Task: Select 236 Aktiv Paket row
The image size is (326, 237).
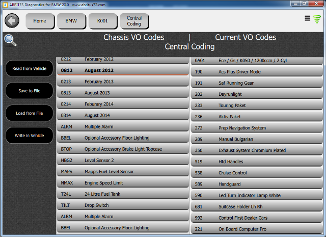Action: pyautogui.click(x=257, y=117)
